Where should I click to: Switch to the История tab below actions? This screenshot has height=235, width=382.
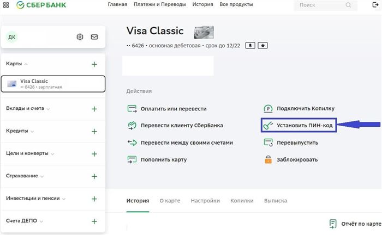tap(138, 201)
